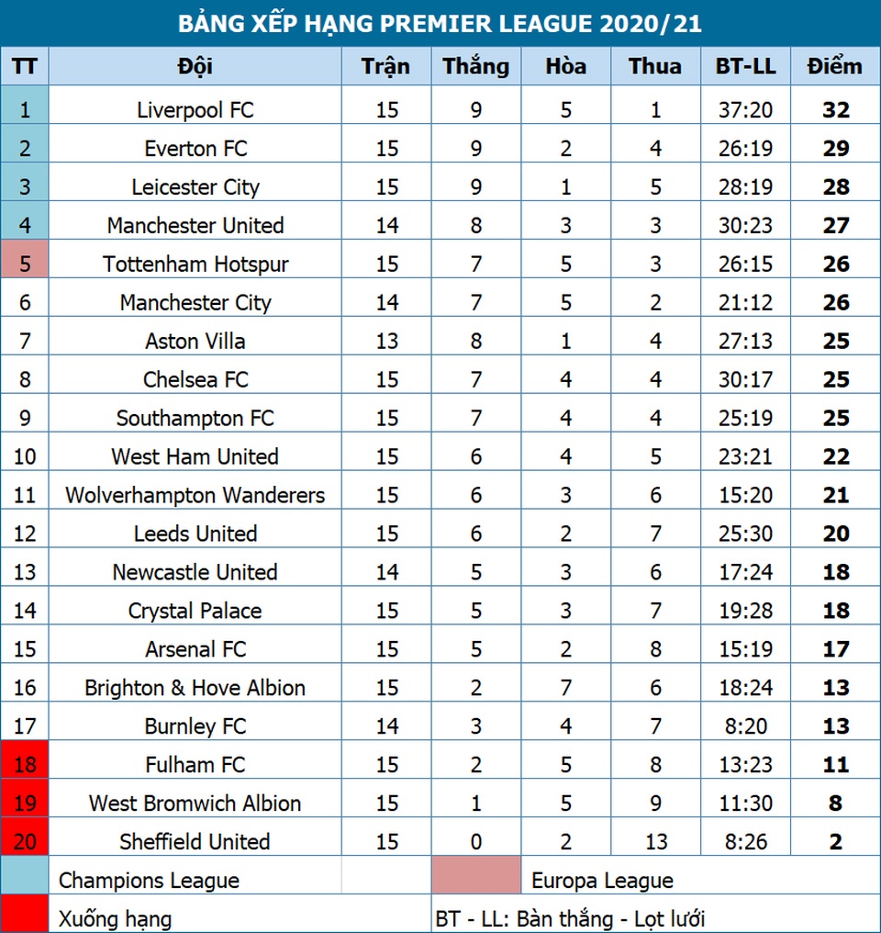Screen dimensions: 881x933
Task: Click Wolverhampton Wanderers in the table
Action: click(195, 496)
